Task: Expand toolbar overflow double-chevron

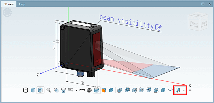Action: coord(190,90)
